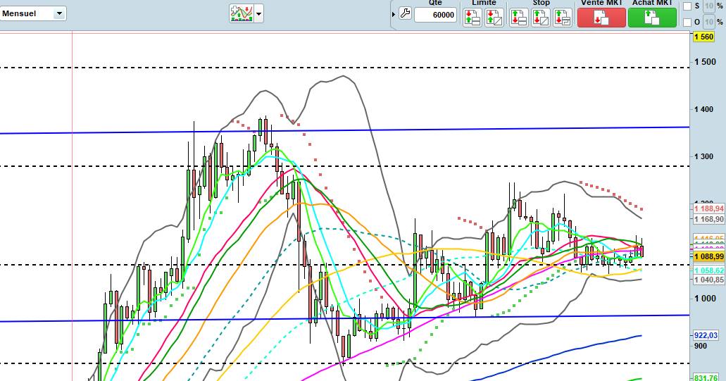This screenshot has height=381, width=726.
Task: Open the Mensuel timeframe dropdown
Action: click(34, 13)
